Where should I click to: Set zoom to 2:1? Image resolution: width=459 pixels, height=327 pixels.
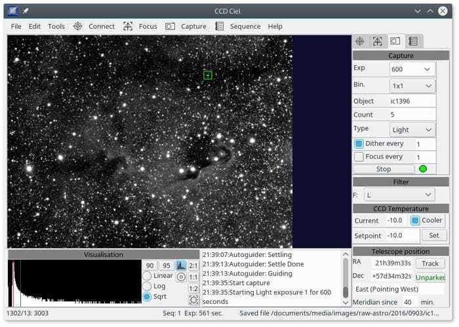pos(193,265)
